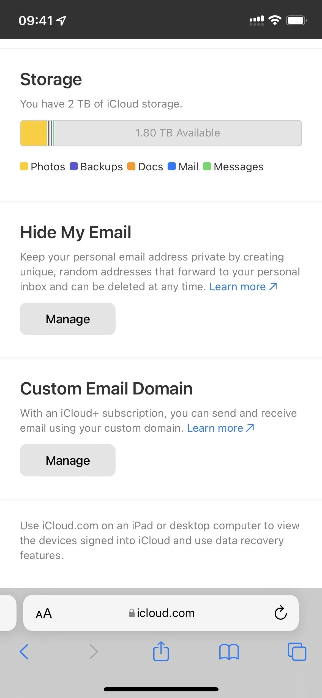This screenshot has height=698, width=322.
Task: Tap the yellow Photos segment in storage bar
Action: point(34,133)
